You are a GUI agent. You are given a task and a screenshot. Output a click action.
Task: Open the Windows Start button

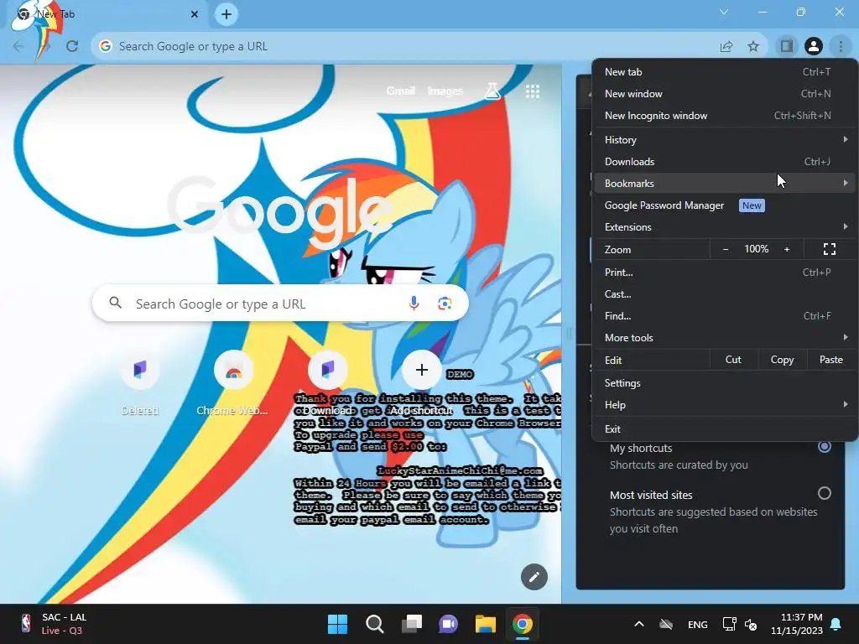tap(337, 624)
